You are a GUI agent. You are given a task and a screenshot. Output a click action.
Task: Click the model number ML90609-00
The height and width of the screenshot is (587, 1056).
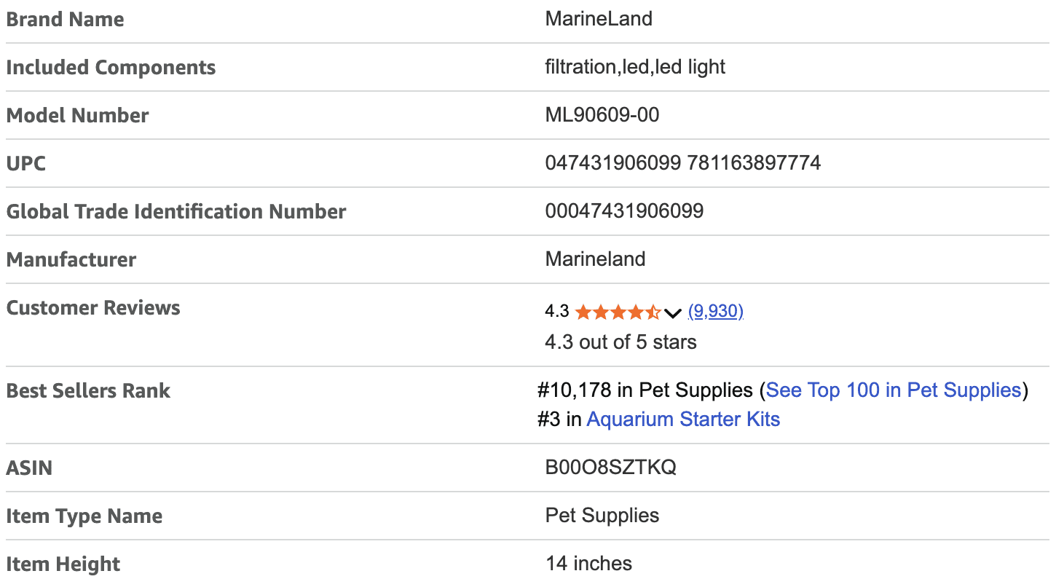[602, 115]
